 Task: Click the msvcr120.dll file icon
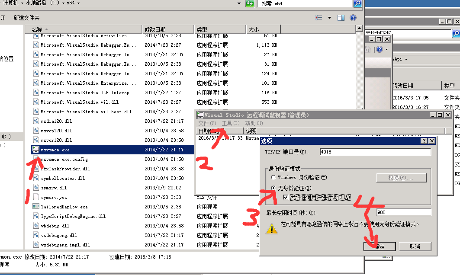coord(36,140)
